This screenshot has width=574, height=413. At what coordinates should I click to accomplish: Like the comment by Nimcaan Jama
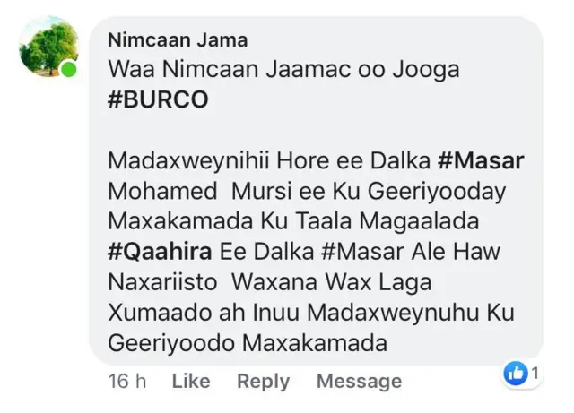click(190, 381)
